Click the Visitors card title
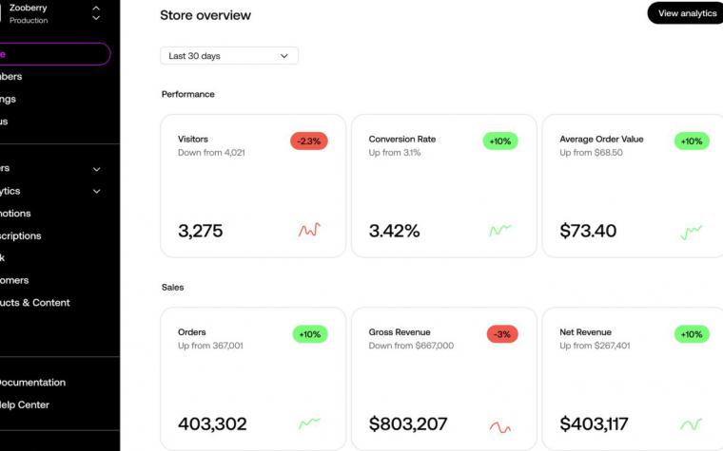 coord(193,139)
